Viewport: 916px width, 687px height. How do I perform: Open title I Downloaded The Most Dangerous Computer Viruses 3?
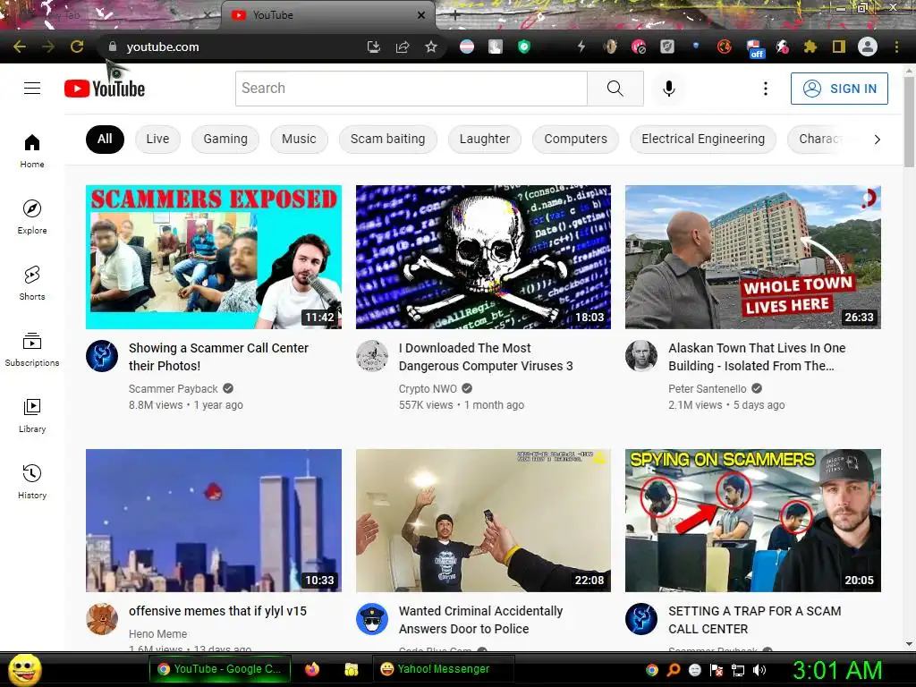pos(486,356)
